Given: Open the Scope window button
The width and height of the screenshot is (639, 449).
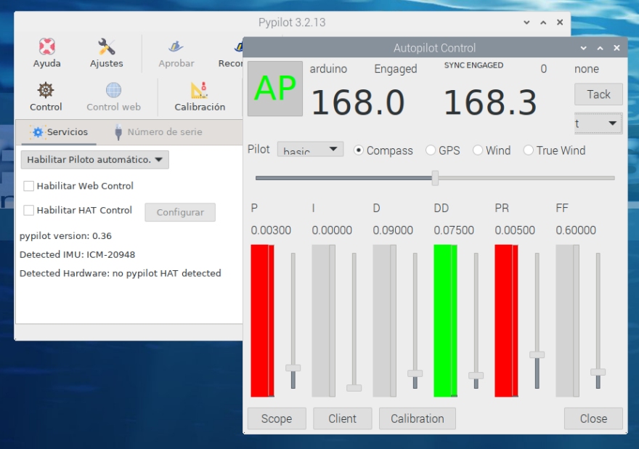Looking at the screenshot, I should point(276,418).
